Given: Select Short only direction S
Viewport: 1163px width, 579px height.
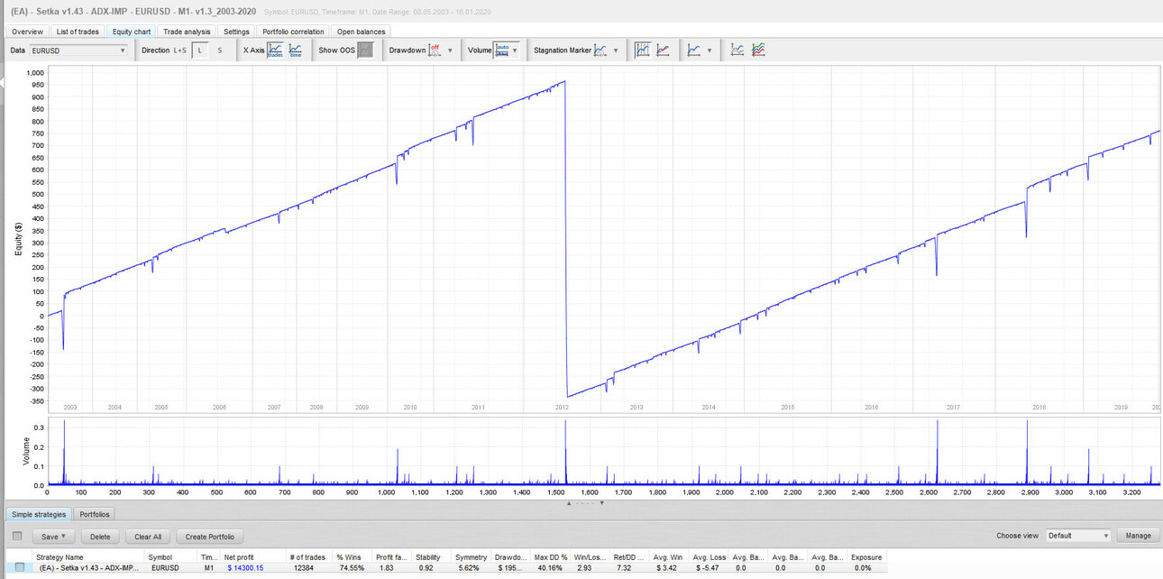Looking at the screenshot, I should (x=219, y=51).
